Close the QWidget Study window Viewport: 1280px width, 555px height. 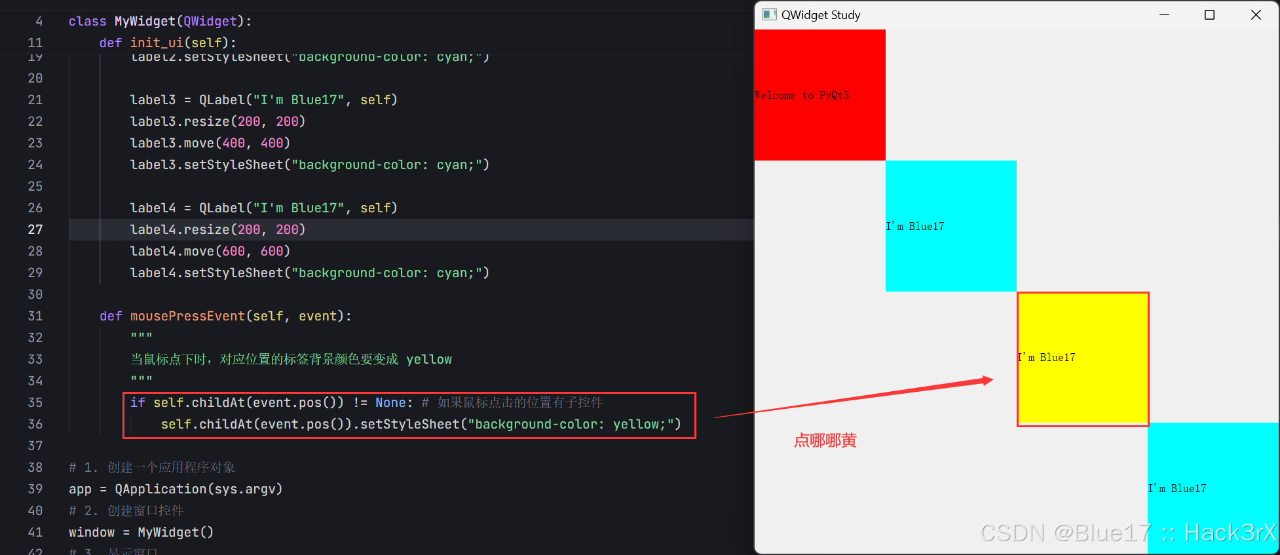[1256, 14]
